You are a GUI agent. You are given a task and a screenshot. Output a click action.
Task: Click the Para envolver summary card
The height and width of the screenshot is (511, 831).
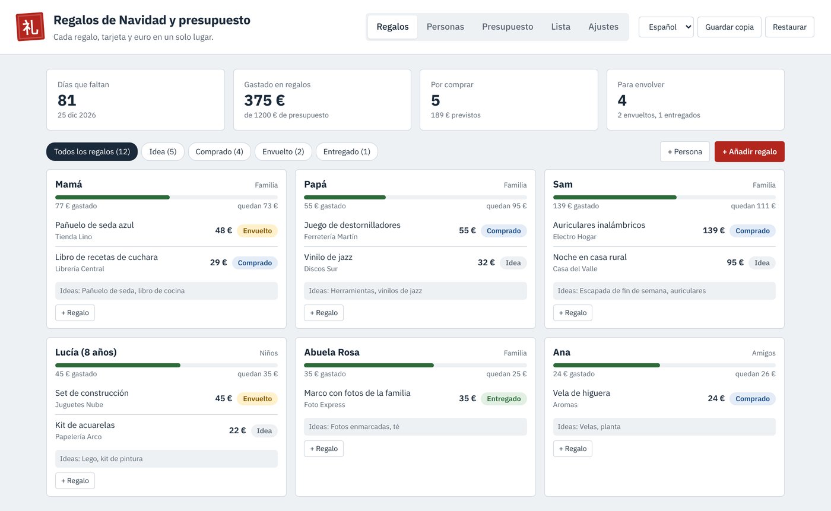[x=696, y=100]
